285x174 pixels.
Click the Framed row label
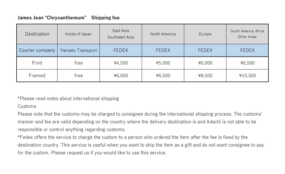[x=37, y=75]
